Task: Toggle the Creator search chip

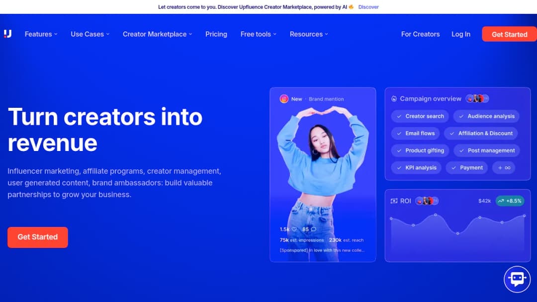Action: 420,116
